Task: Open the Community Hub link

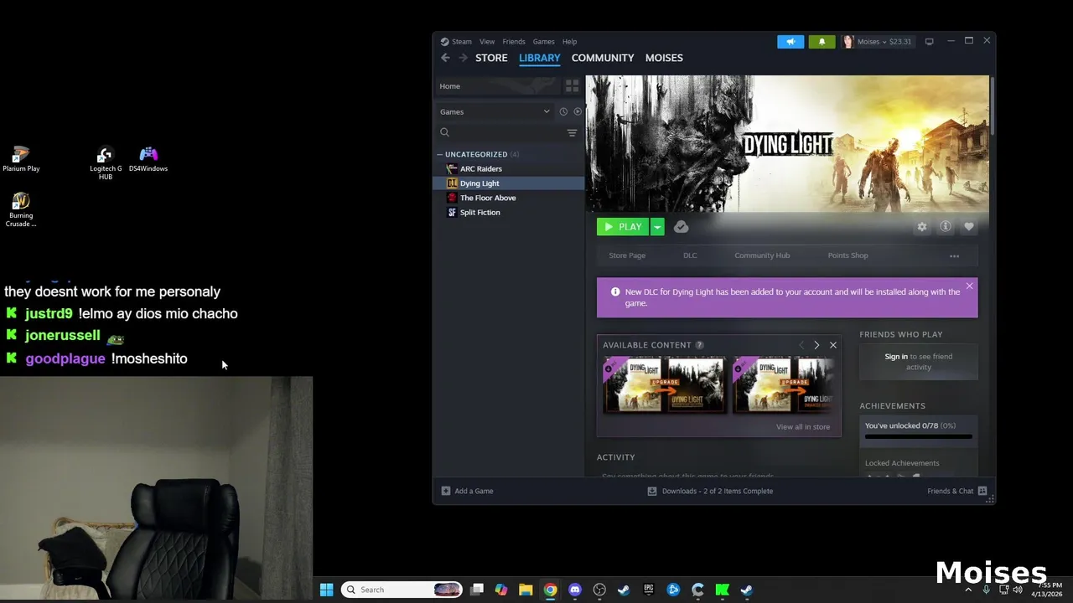Action: [762, 255]
